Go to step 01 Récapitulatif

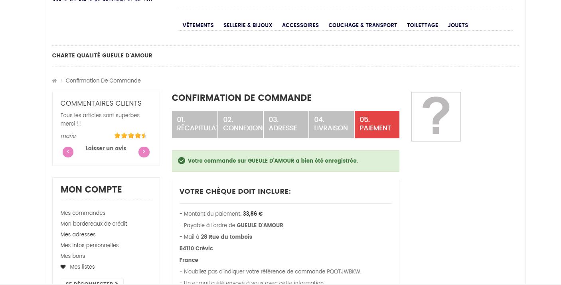coord(195,124)
